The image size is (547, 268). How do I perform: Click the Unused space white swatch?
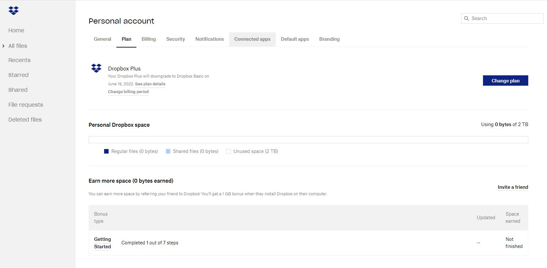click(x=229, y=151)
